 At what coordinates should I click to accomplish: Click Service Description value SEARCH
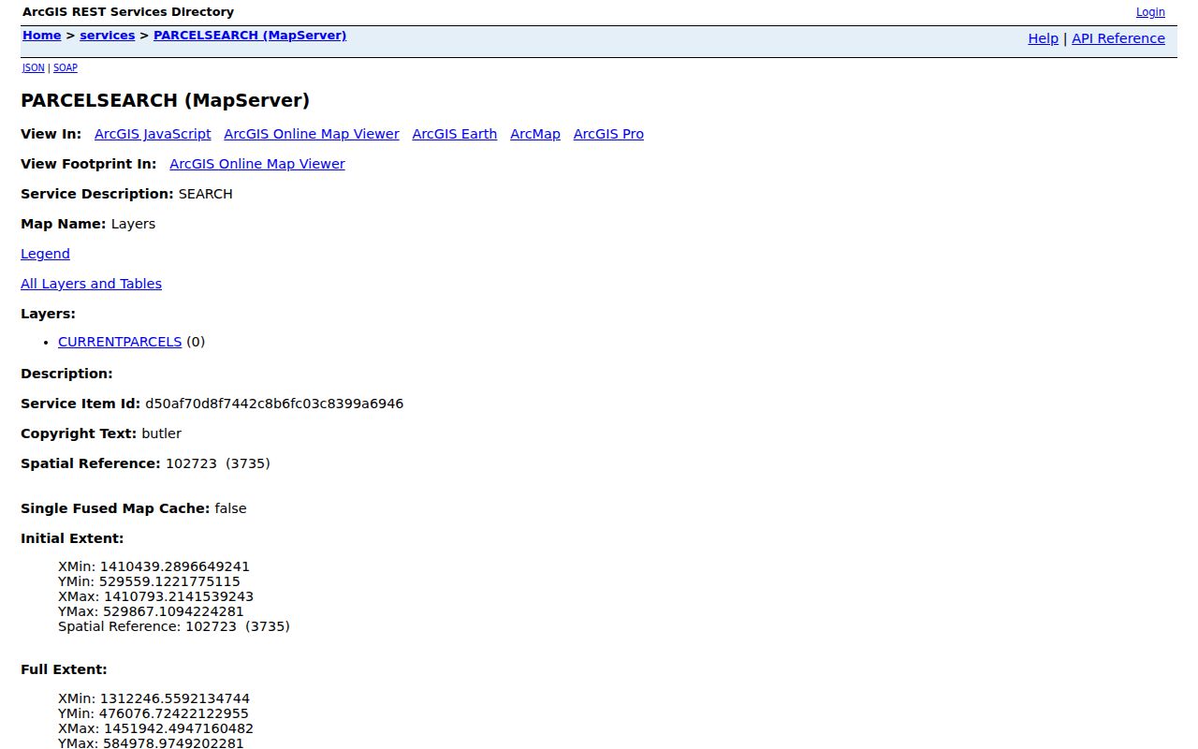205,194
